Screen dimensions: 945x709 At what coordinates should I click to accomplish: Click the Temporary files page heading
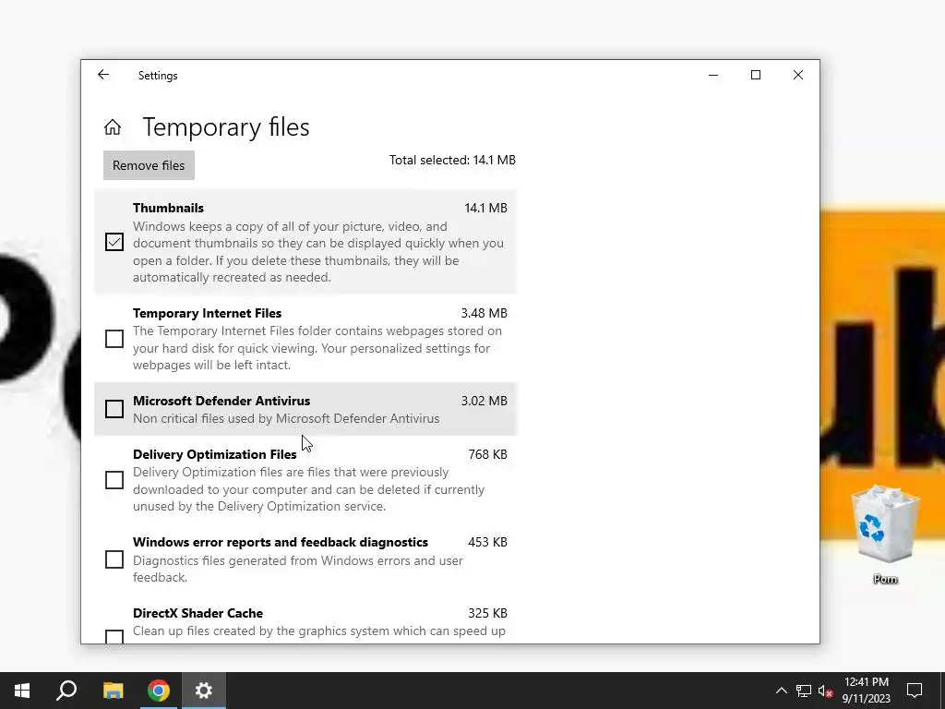pos(226,127)
